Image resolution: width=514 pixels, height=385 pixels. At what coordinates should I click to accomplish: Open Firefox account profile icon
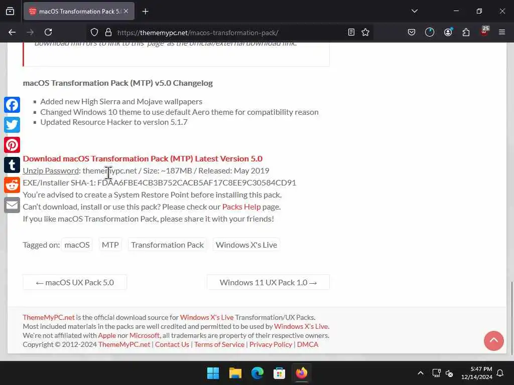[x=448, y=32]
